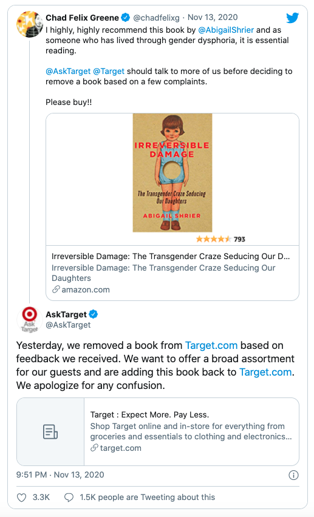
Task: Click '1.5K people are Tweeting about this'
Action: coord(147,497)
